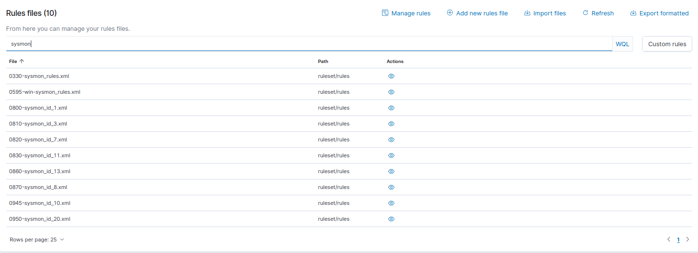Click Import files button
Screen dimensions: 698x253
coord(545,13)
